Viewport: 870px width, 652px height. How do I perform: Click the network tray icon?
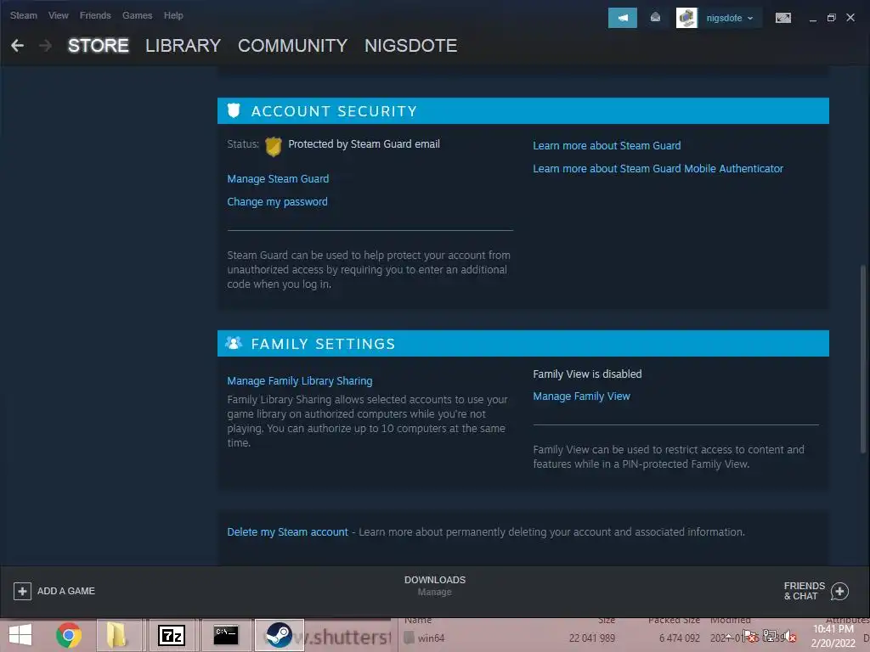[x=770, y=637]
